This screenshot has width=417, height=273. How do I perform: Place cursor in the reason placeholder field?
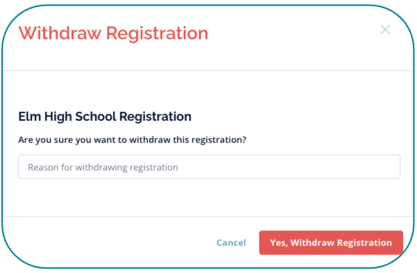point(209,167)
